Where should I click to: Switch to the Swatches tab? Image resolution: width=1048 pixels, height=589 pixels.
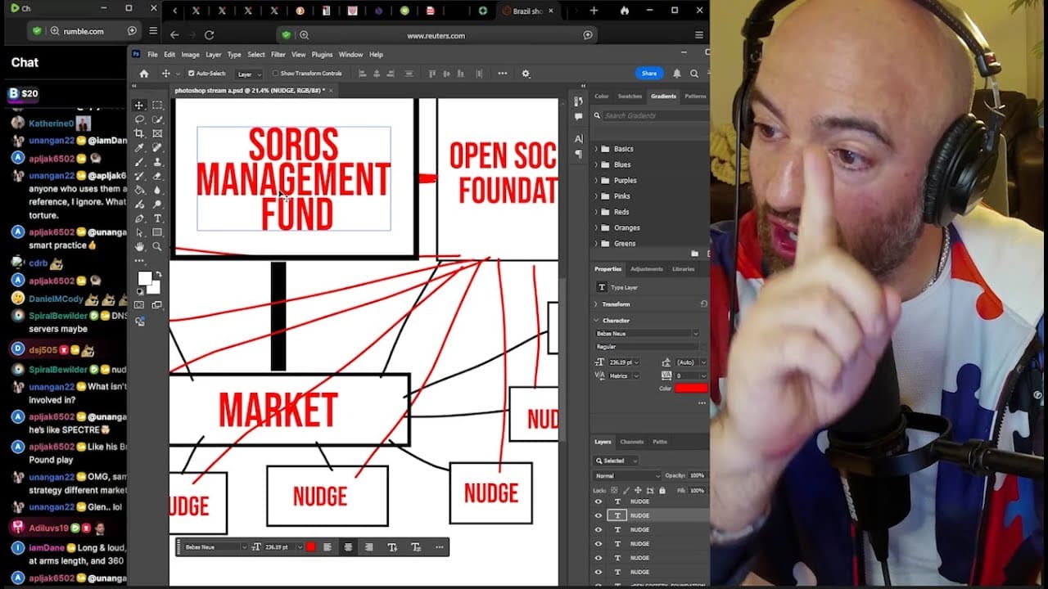click(x=630, y=97)
